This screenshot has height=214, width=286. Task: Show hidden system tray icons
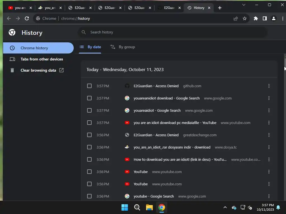[225, 207]
